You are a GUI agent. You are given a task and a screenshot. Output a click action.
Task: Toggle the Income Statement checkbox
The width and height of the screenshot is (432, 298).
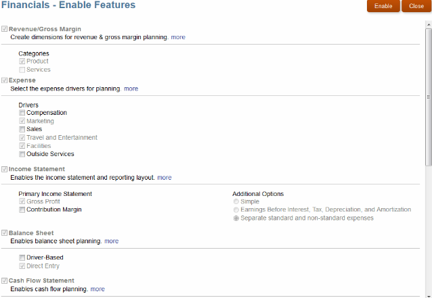tap(5, 169)
